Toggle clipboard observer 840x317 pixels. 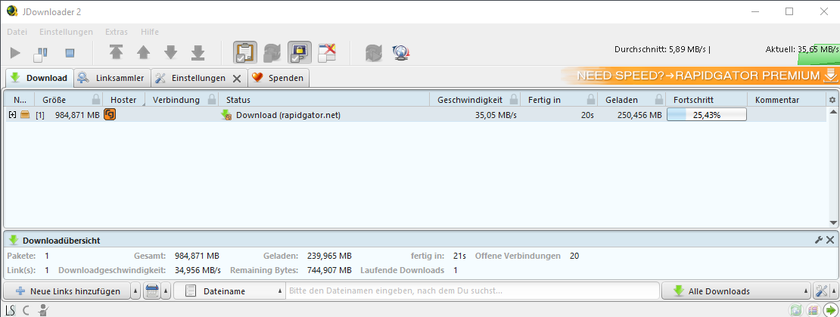245,52
